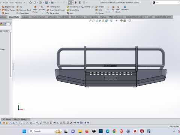Collapse the feature manager panel handle
Image resolution: width=180 pixels, height=135 pixels.
click(x=13, y=66)
